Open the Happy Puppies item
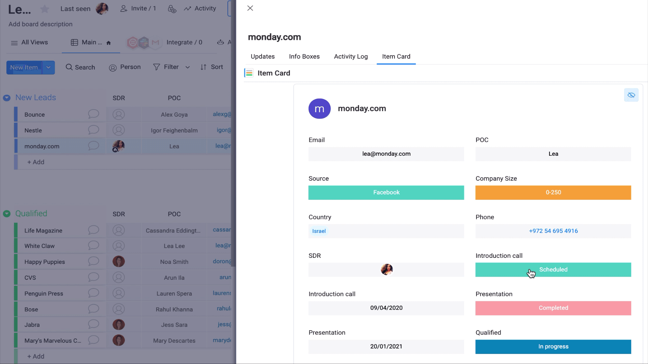648x364 pixels. 45,262
